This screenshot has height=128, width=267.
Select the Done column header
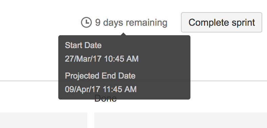tap(106, 99)
